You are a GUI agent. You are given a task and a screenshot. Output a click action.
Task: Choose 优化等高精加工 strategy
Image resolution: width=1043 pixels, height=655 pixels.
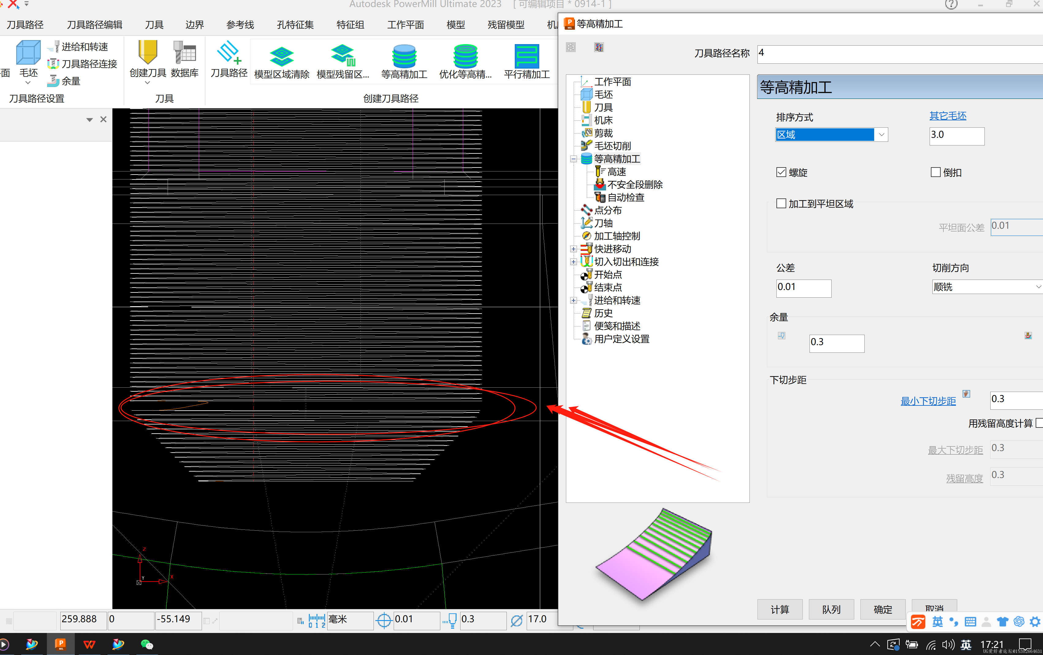coord(465,62)
